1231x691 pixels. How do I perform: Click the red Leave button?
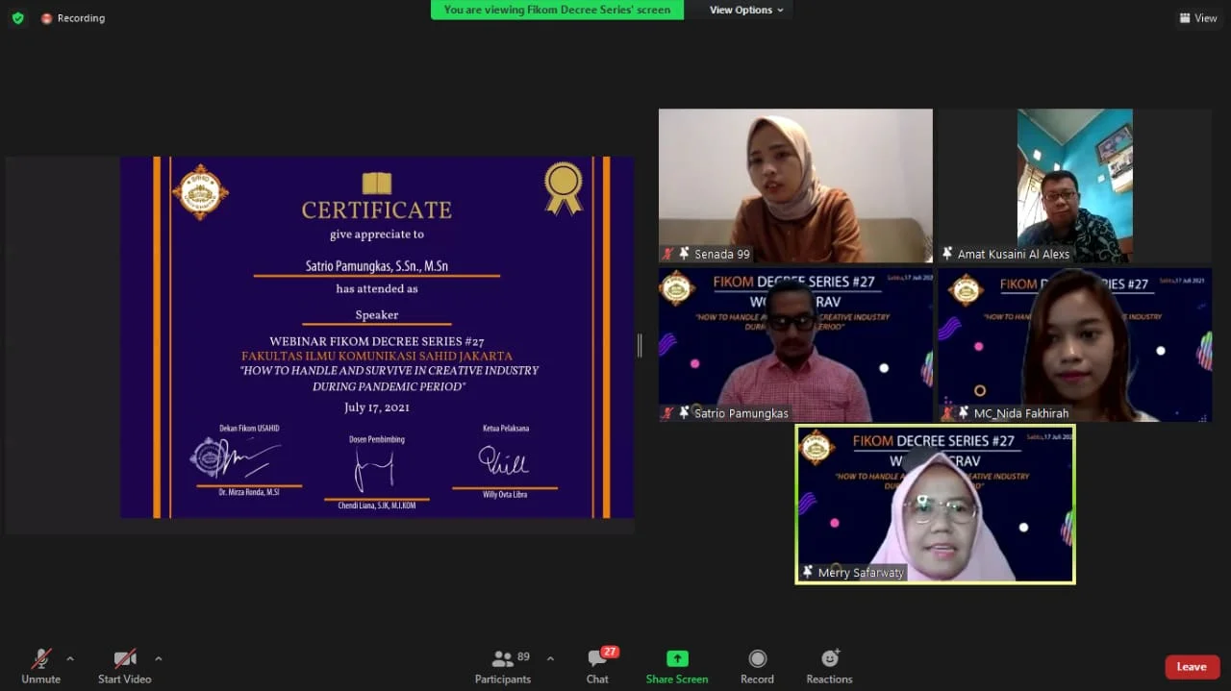click(1193, 667)
